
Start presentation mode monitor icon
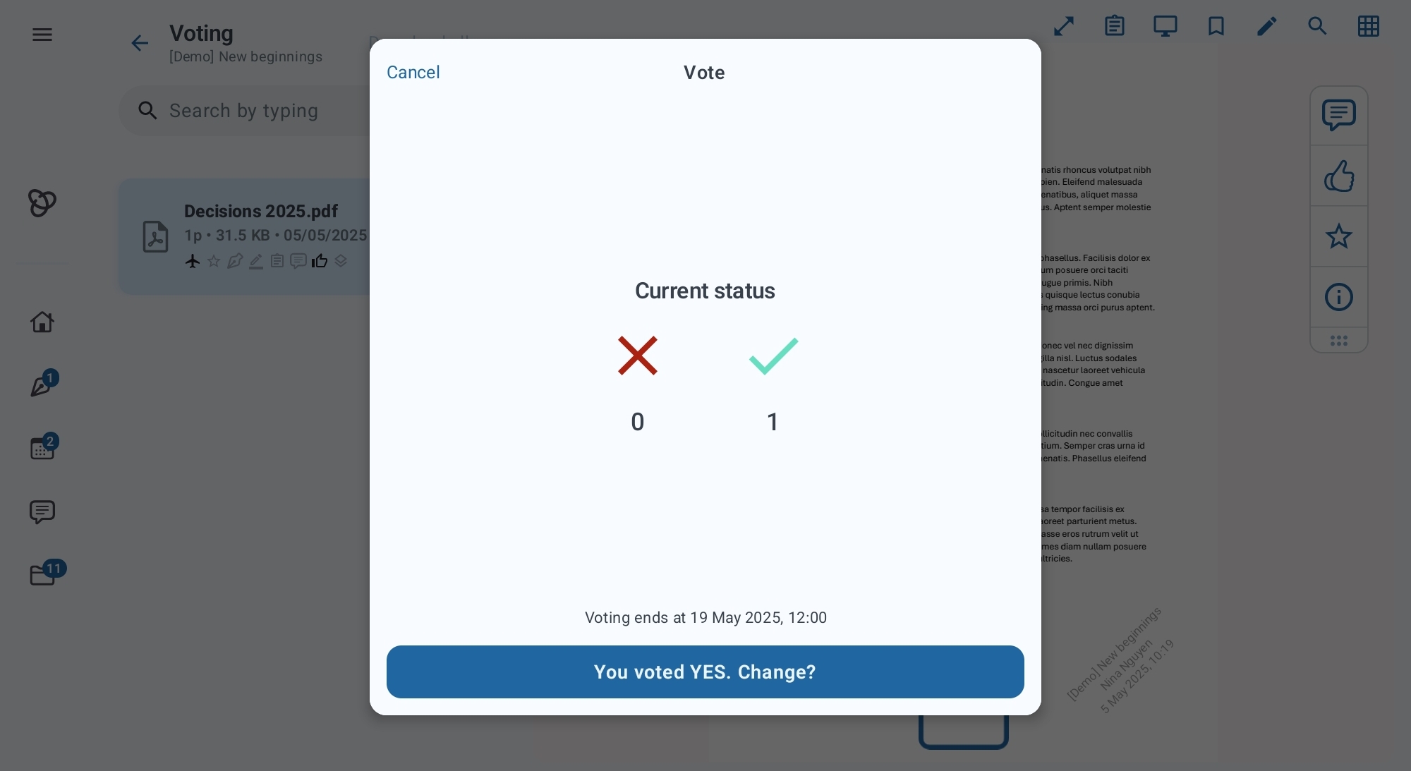point(1165,27)
